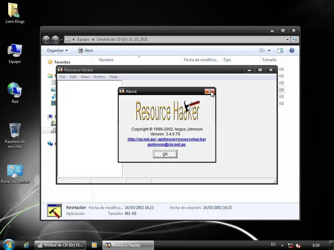Click the ES language indicator

pos(273,244)
